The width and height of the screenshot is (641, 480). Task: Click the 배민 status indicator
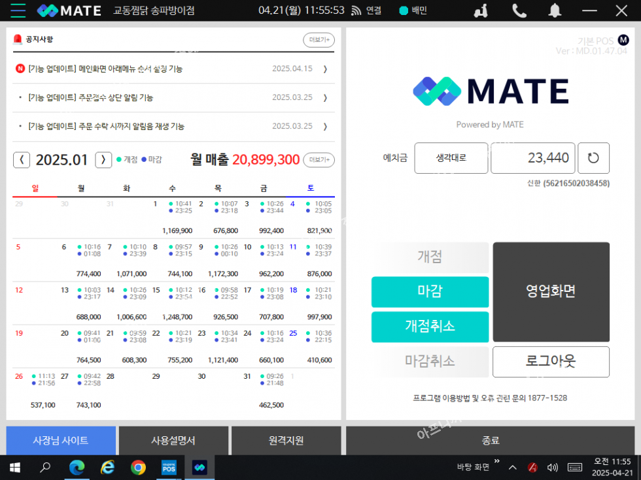pyautogui.click(x=413, y=10)
